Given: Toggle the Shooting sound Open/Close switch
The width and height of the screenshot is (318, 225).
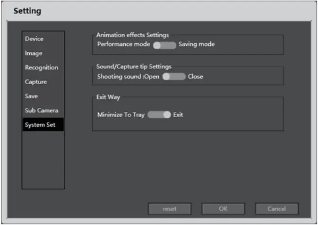Looking at the screenshot, I should [174, 77].
